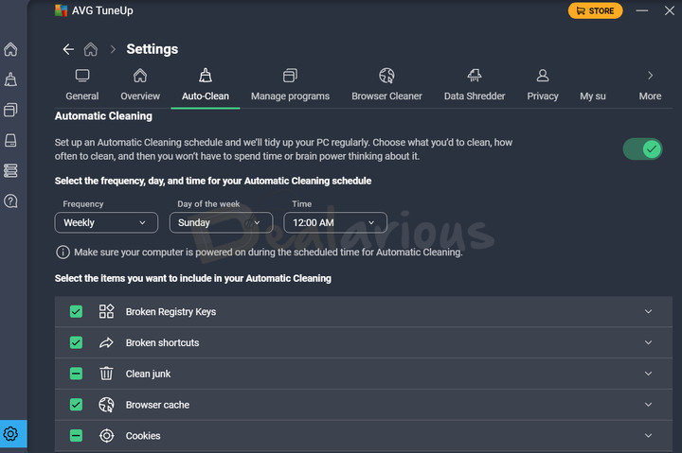Open the programs sidebar icon
The image size is (682, 453).
(10, 110)
